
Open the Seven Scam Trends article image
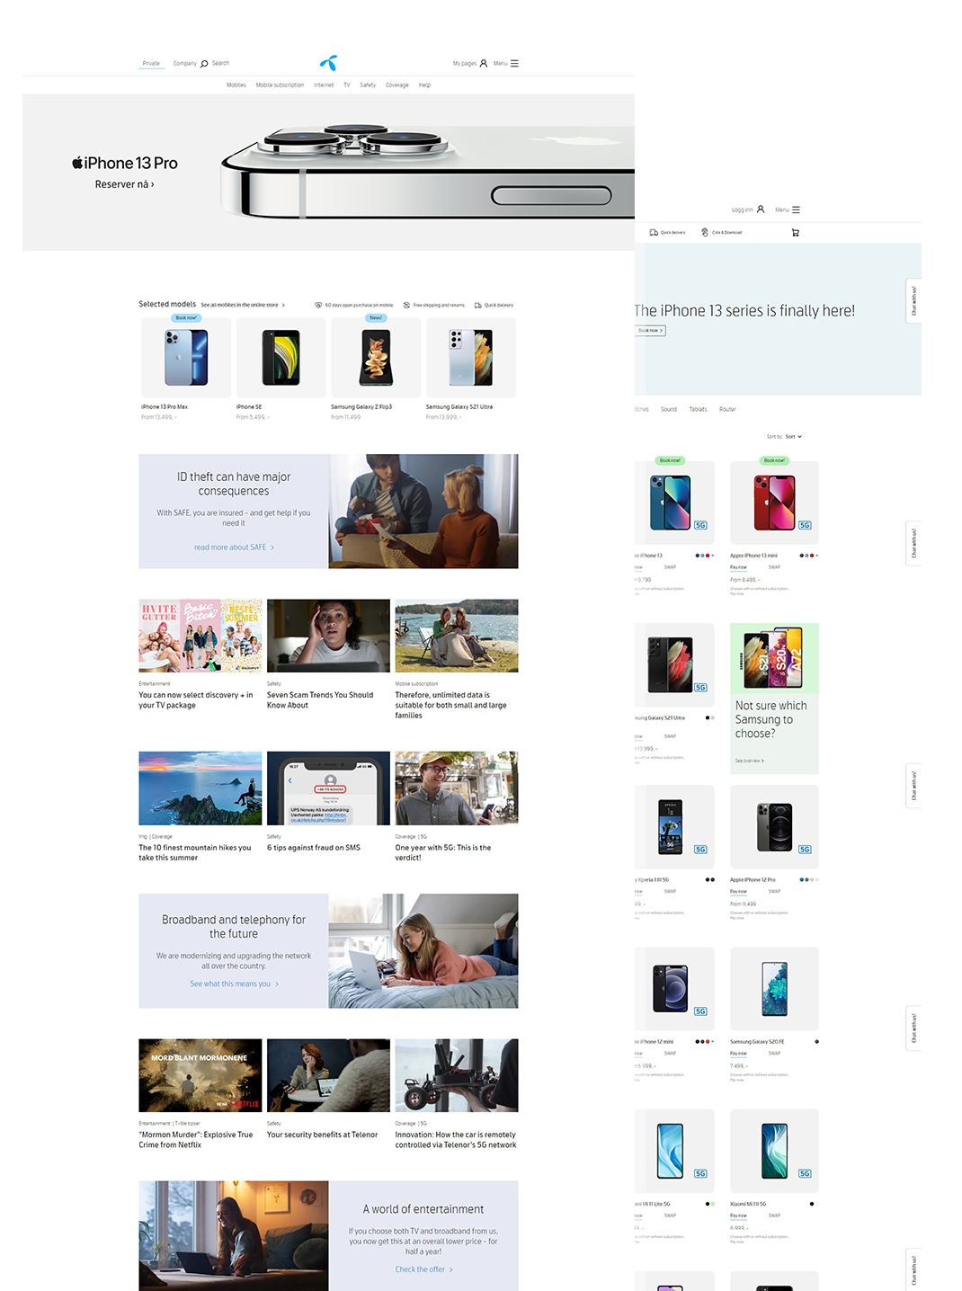click(328, 636)
